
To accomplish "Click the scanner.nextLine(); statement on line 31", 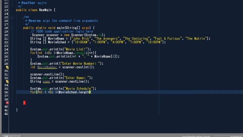I will pyautogui.click(x=47, y=75).
